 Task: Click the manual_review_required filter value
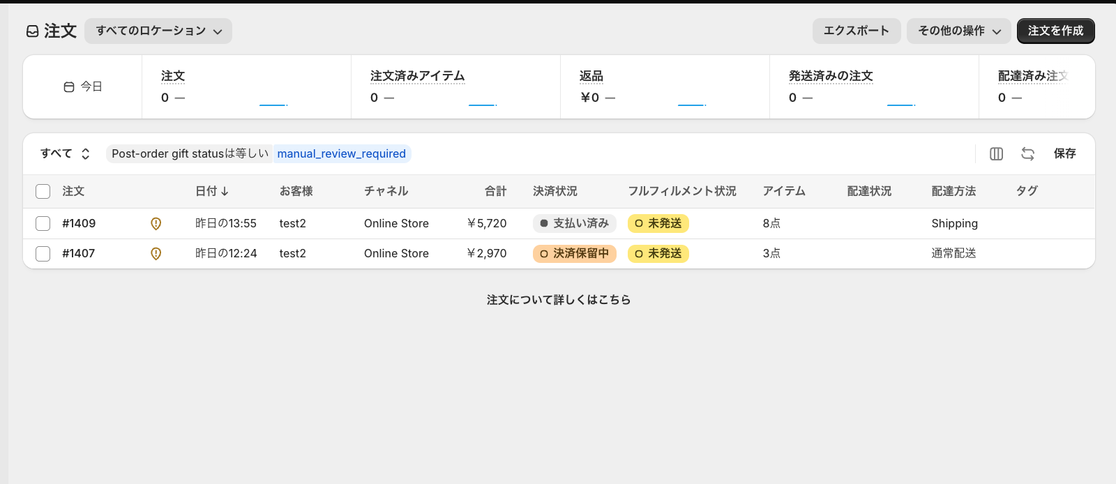coord(342,153)
